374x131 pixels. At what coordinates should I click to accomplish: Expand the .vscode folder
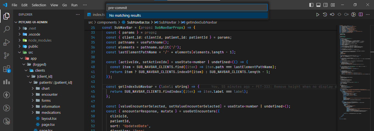click(20, 34)
